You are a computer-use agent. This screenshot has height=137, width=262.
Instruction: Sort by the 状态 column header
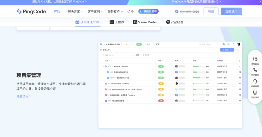[160, 61]
